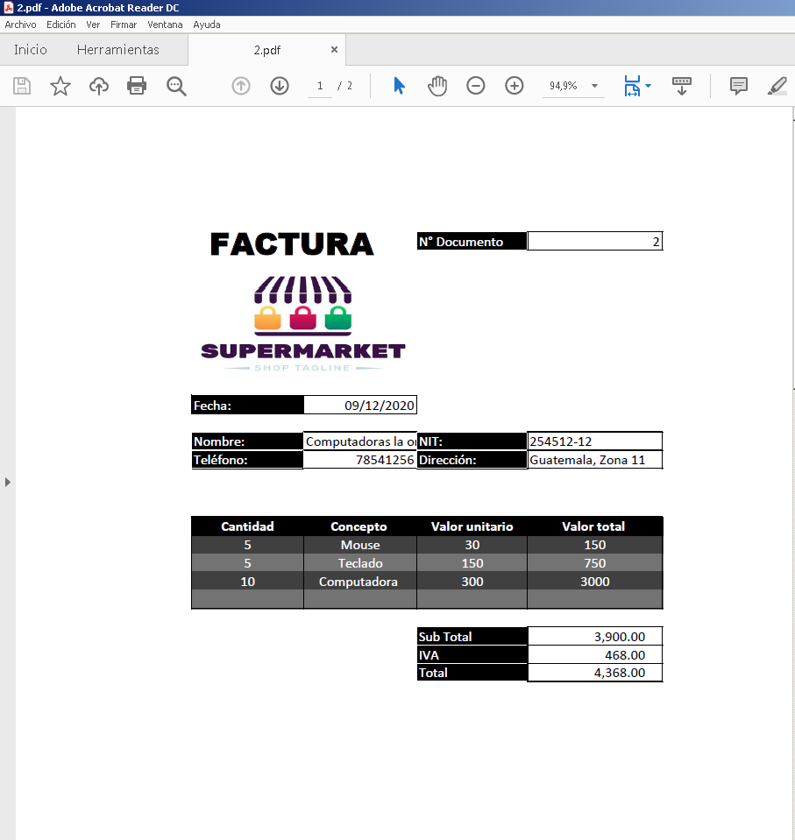Click the fit page width icon
Viewport: 795px width, 840px height.
632,86
